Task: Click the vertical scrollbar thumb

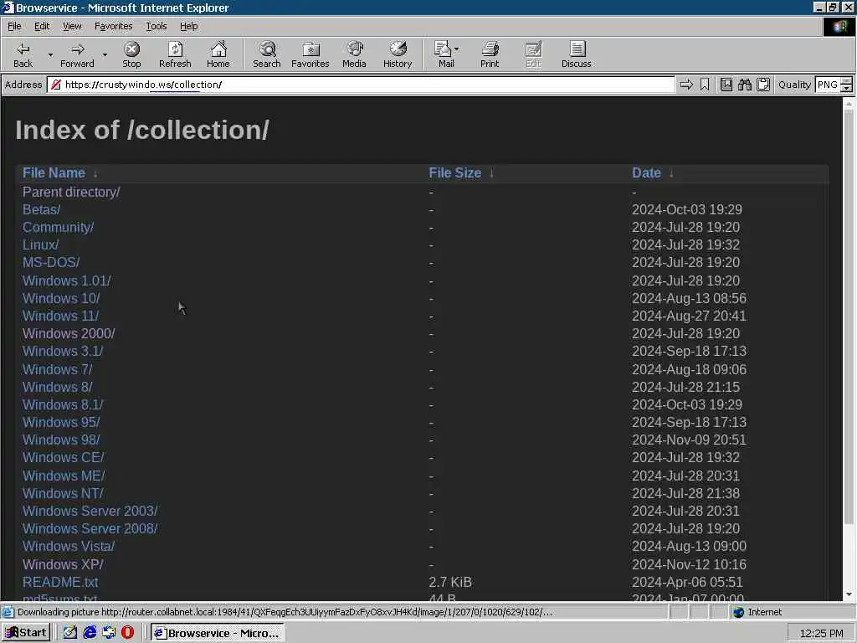Action: (x=849, y=317)
